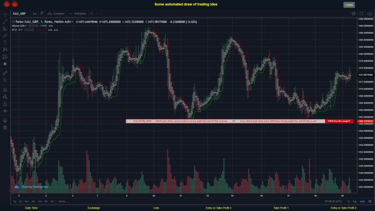Click the back arrow icon in sidebar
This screenshot has width=375, height=211.
pyautogui.click(x=5, y=64)
